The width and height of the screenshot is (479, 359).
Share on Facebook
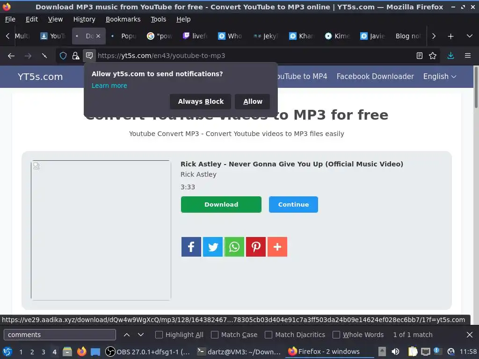point(191,247)
